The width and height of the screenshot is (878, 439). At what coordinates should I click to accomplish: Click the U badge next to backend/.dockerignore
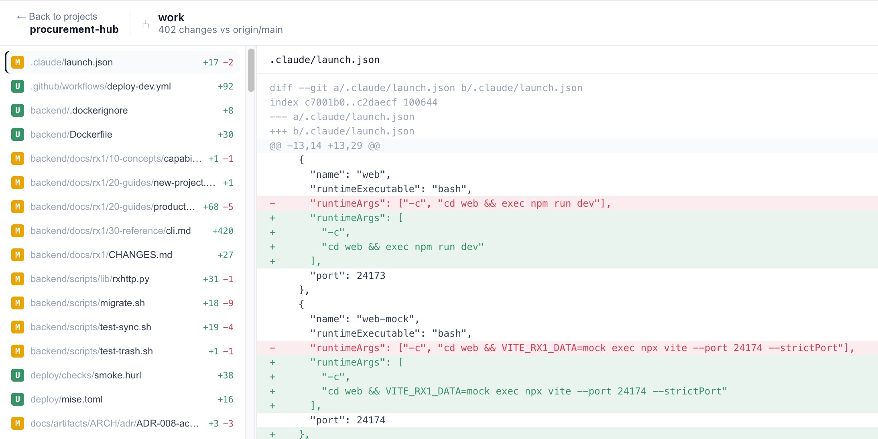pyautogui.click(x=18, y=110)
